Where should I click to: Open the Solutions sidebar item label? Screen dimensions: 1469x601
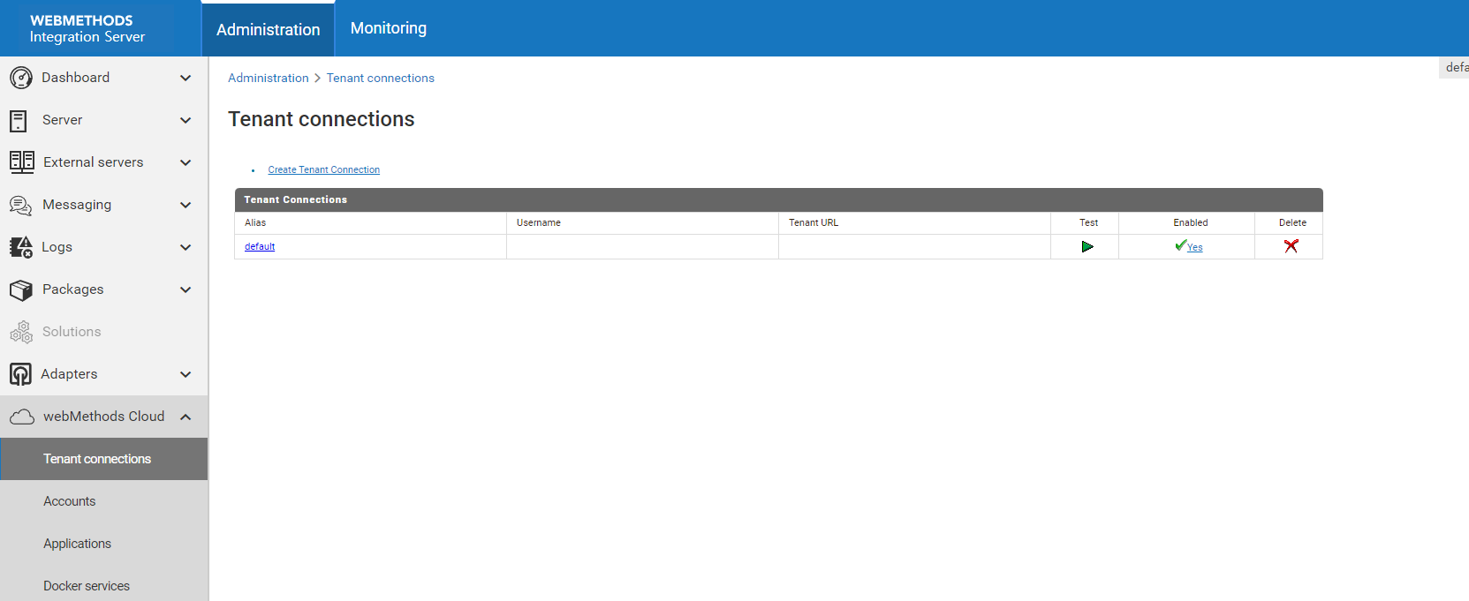coord(72,332)
